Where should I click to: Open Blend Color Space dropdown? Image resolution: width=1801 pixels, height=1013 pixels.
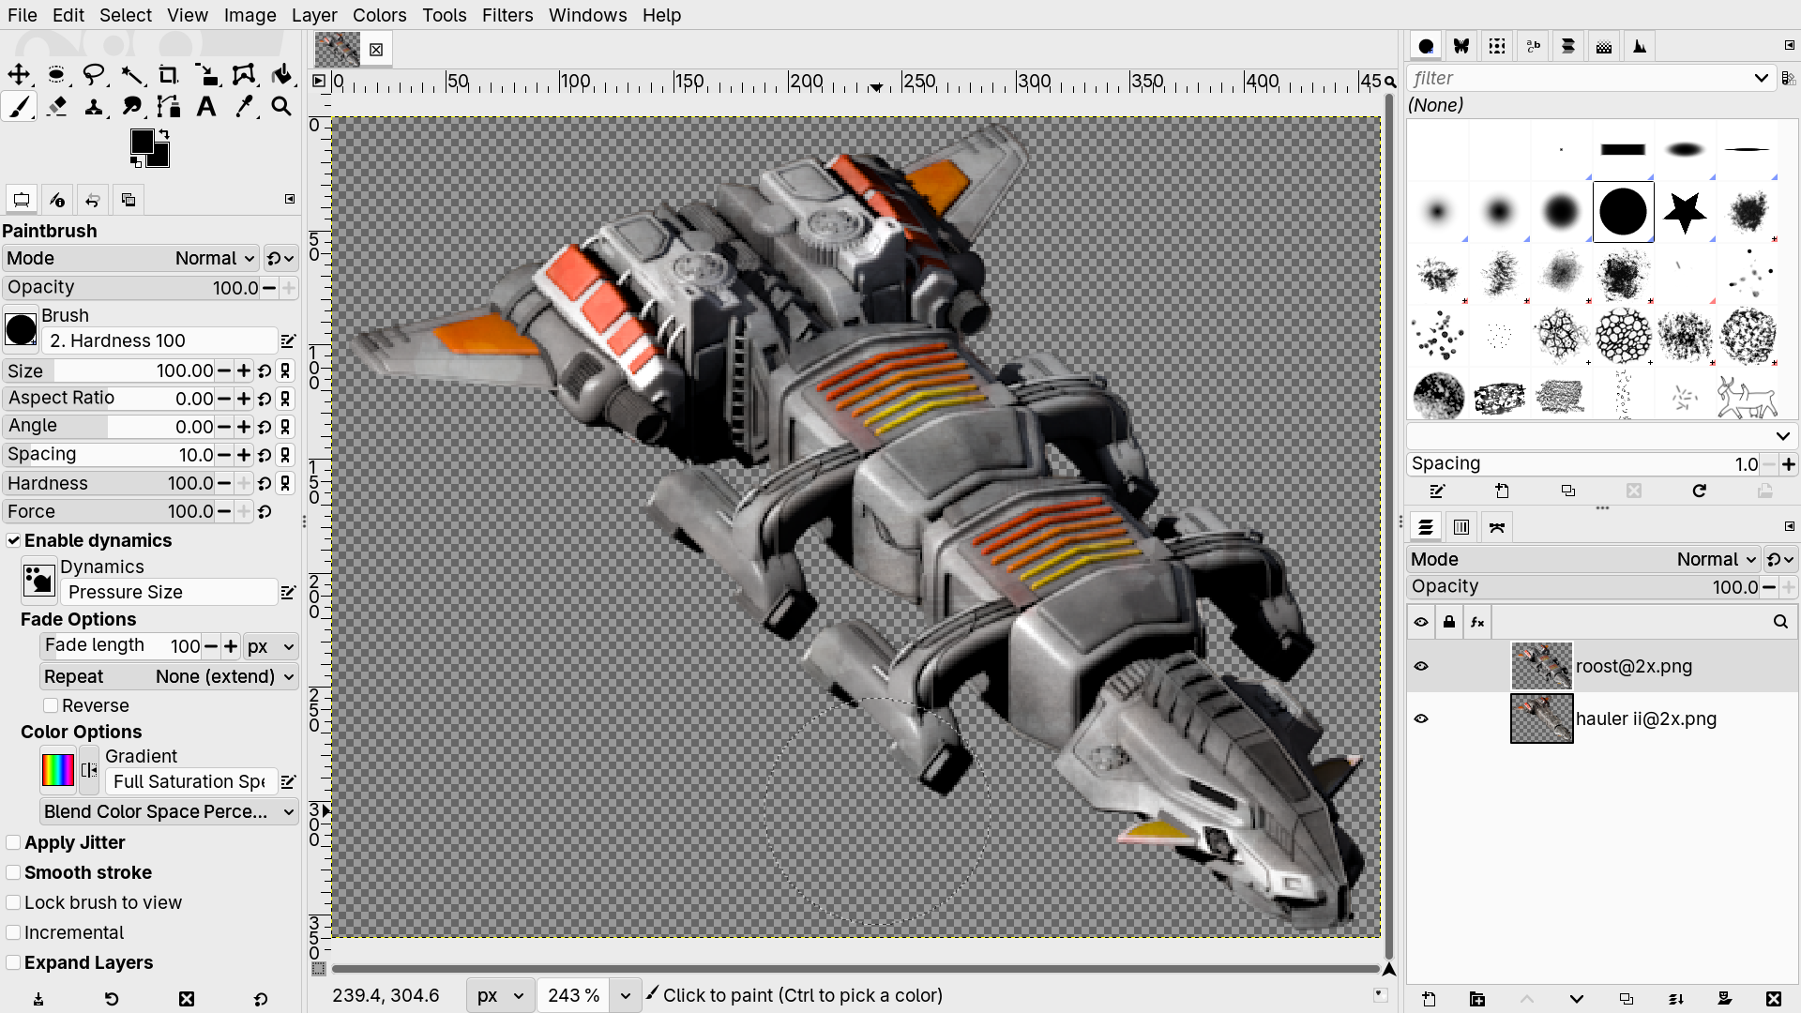169,811
